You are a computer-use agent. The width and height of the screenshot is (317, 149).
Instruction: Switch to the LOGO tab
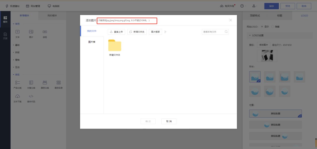click(304, 15)
